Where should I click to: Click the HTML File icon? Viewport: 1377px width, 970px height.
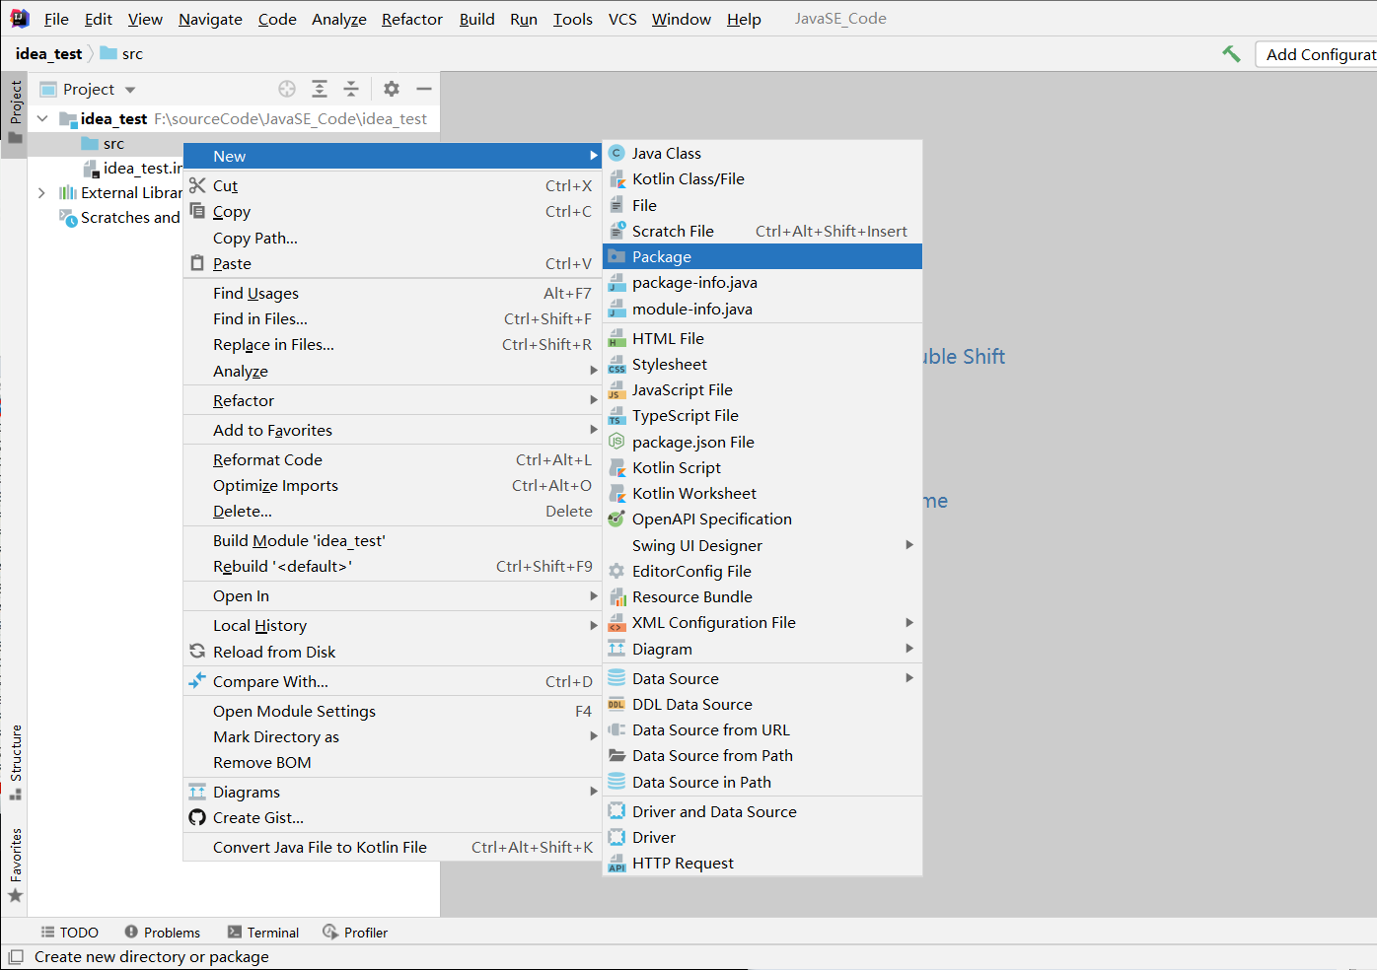point(617,338)
